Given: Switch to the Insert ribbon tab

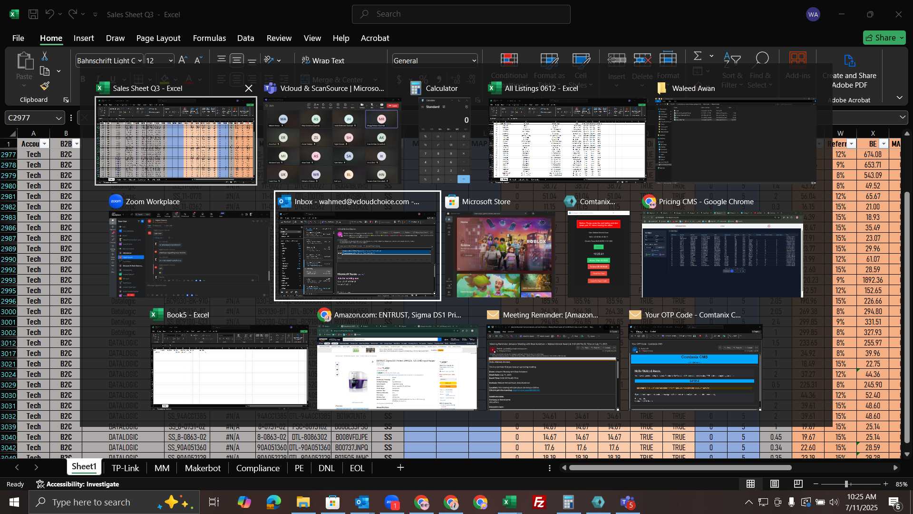Looking at the screenshot, I should tap(84, 38).
